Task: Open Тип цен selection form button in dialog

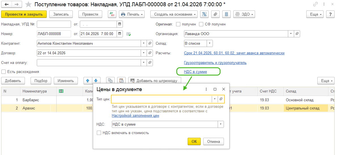Action: click(221, 99)
